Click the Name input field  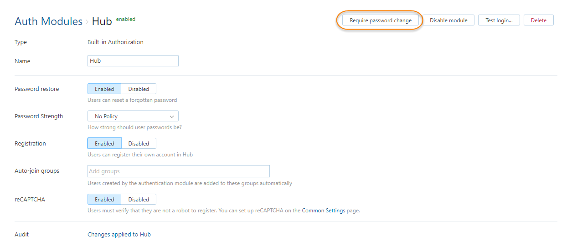click(133, 61)
